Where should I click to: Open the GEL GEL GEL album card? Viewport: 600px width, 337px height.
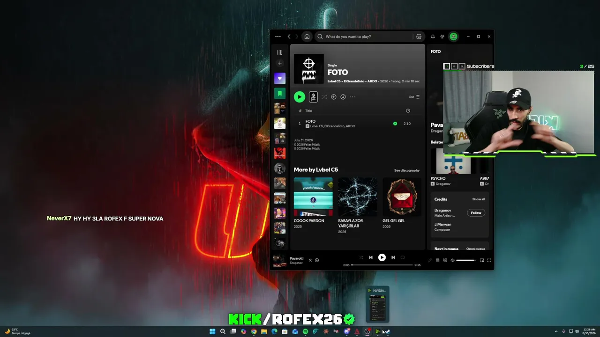[402, 203]
